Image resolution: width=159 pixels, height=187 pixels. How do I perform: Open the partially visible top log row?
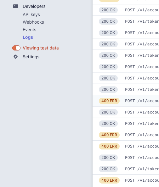click(x=126, y=2)
